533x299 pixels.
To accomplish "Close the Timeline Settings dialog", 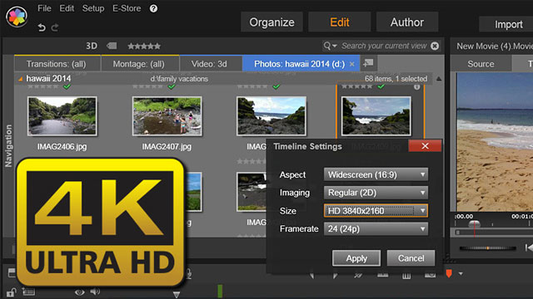I will [x=425, y=146].
